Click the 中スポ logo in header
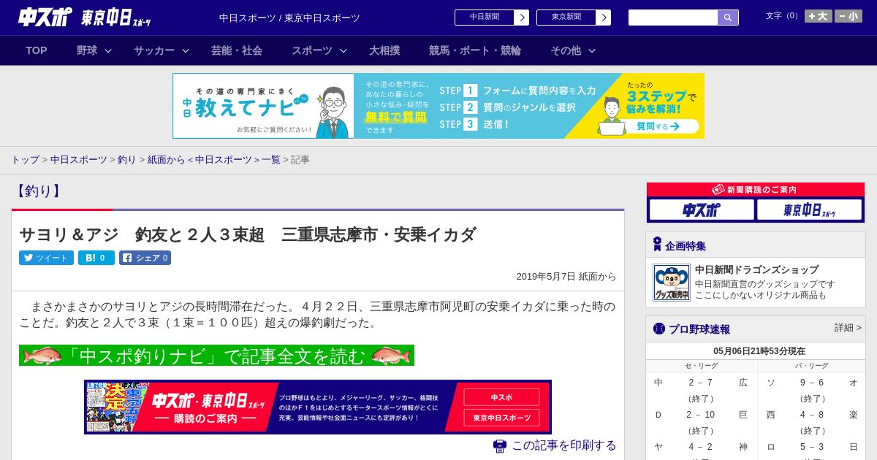This screenshot has height=460, width=877. coord(45,18)
